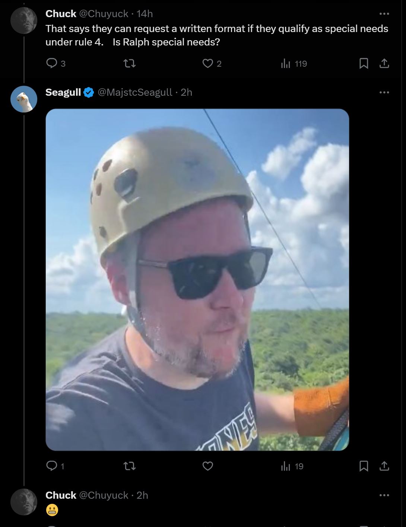Like Seagull's image tweet
This screenshot has width=406, height=527.
[x=207, y=466]
